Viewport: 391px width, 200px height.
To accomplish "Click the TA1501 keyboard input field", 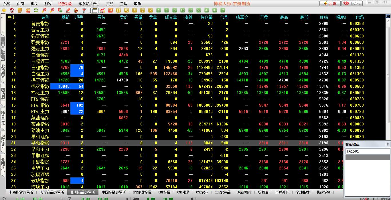I will pyautogui.click(x=367, y=151).
